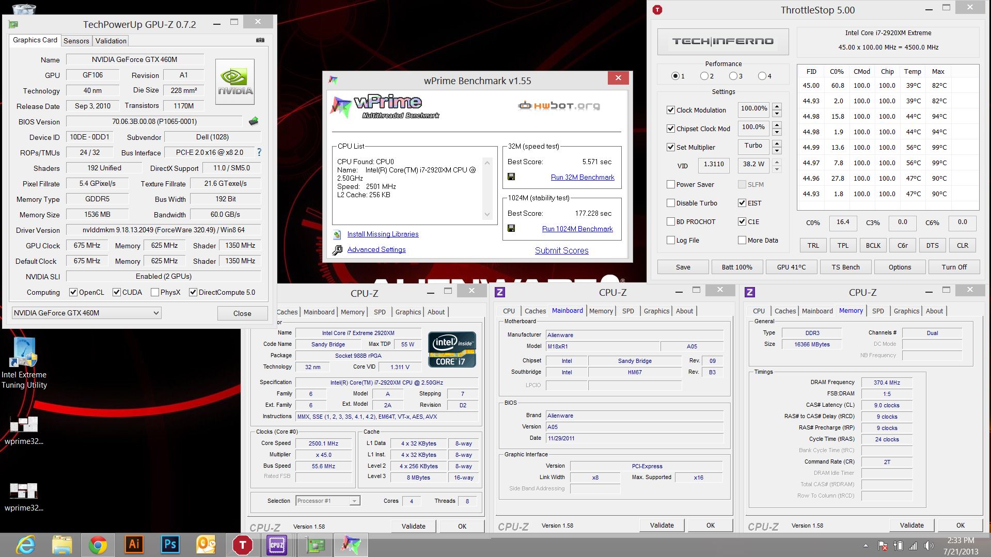This screenshot has width=991, height=557.
Task: Click the BIOS Version field in GPU-Z
Action: coord(154,121)
